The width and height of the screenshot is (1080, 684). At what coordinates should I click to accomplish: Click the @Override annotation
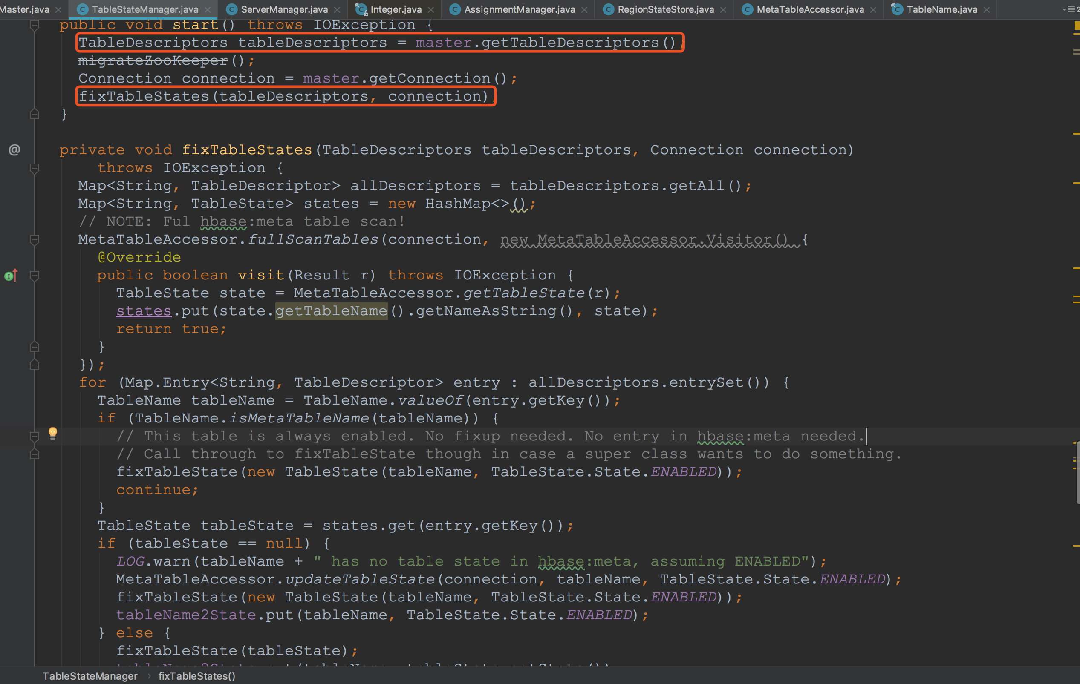tap(139, 257)
